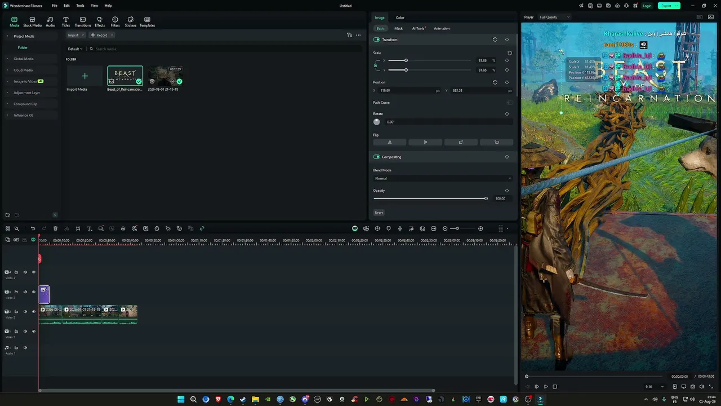Image resolution: width=721 pixels, height=406 pixels.
Task: Open the Templates tab
Action: click(x=147, y=22)
